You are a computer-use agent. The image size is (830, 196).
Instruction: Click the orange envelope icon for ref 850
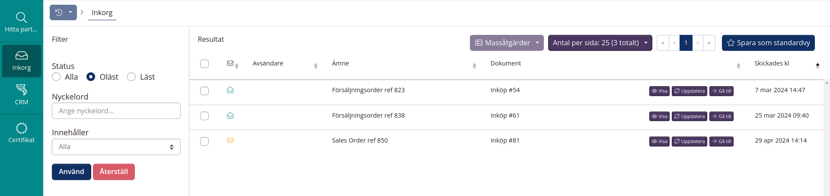(230, 140)
